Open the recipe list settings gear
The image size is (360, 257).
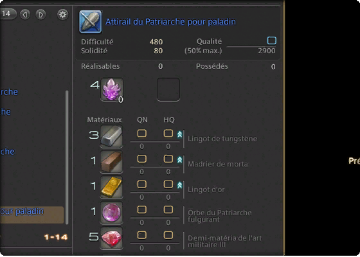(62, 14)
